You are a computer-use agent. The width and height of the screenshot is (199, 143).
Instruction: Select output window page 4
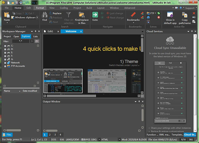(x=60, y=135)
